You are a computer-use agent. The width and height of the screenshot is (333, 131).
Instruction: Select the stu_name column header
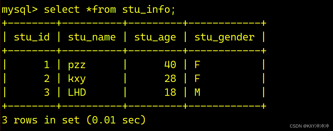click(x=92, y=37)
